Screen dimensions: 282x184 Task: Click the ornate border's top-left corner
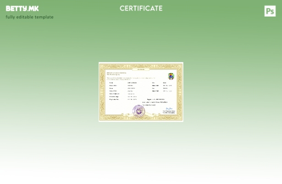[x=101, y=65]
